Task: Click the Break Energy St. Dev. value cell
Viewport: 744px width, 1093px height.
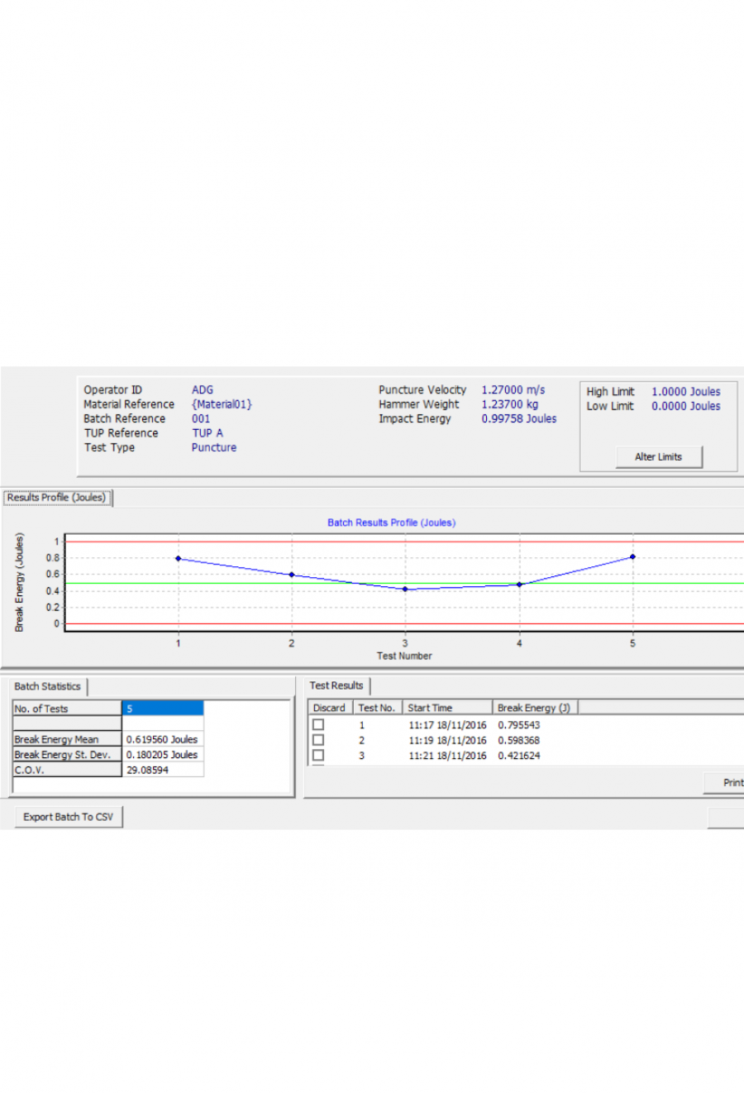Action: click(x=163, y=755)
